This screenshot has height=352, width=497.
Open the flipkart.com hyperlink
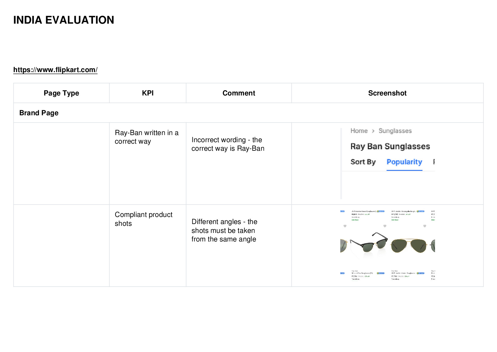(55, 70)
